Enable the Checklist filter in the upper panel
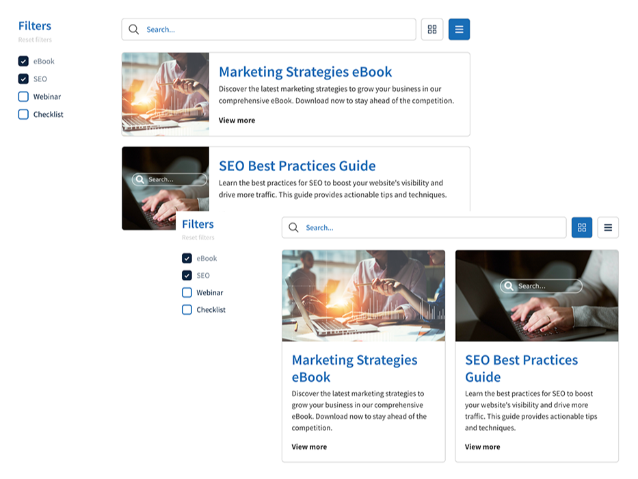Image resolution: width=638 pixels, height=479 pixels. click(23, 114)
